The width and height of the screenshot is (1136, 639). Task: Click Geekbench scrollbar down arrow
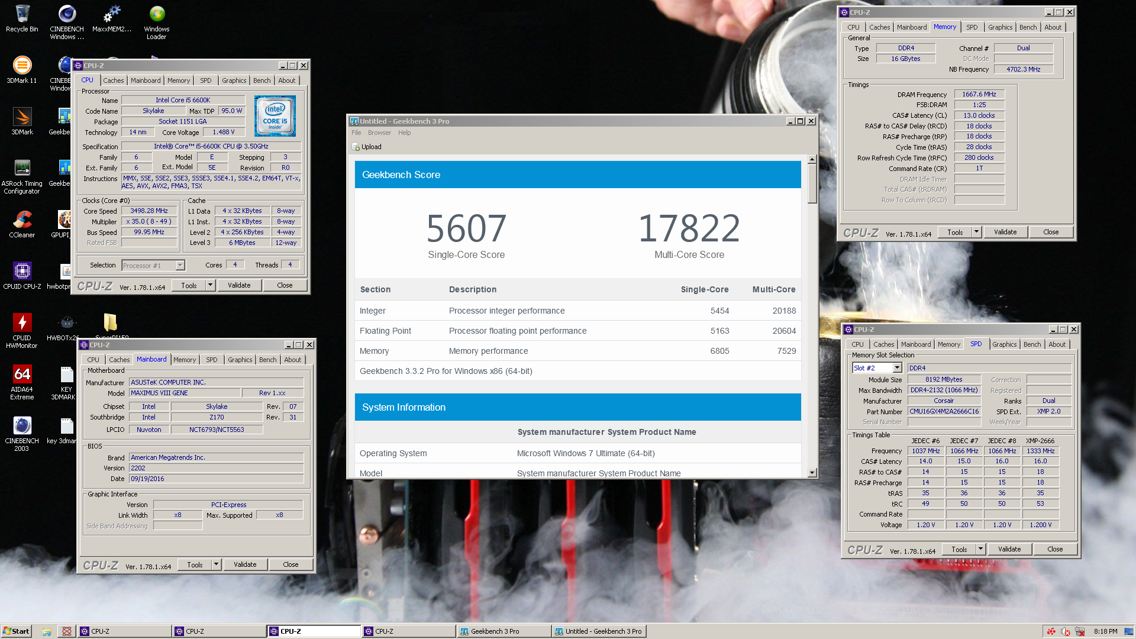812,473
